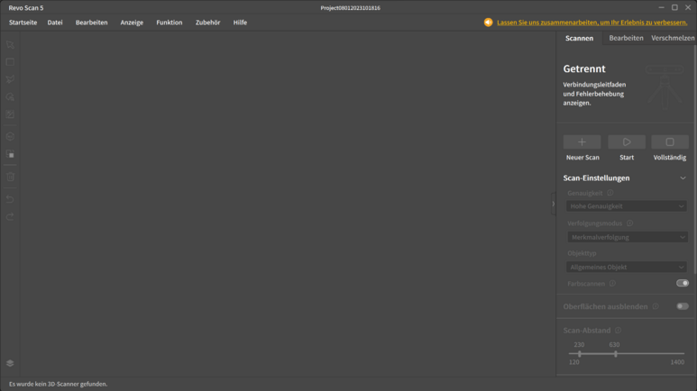Click status text Es wurde kein 3D-Scanner gefunden
Screen dimensions: 697x391
click(59, 385)
